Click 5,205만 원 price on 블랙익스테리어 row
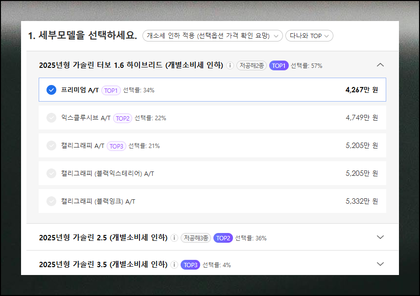 click(x=362, y=173)
